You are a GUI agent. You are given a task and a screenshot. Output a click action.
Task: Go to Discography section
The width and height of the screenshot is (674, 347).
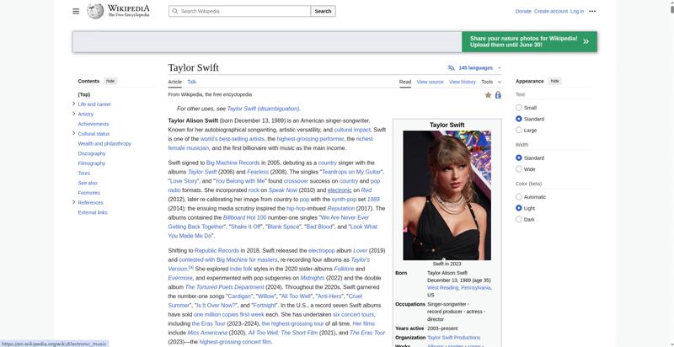tap(92, 153)
